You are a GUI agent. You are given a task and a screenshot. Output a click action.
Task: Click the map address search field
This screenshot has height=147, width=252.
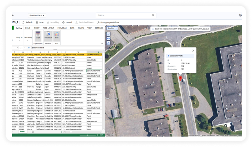tap(180, 29)
